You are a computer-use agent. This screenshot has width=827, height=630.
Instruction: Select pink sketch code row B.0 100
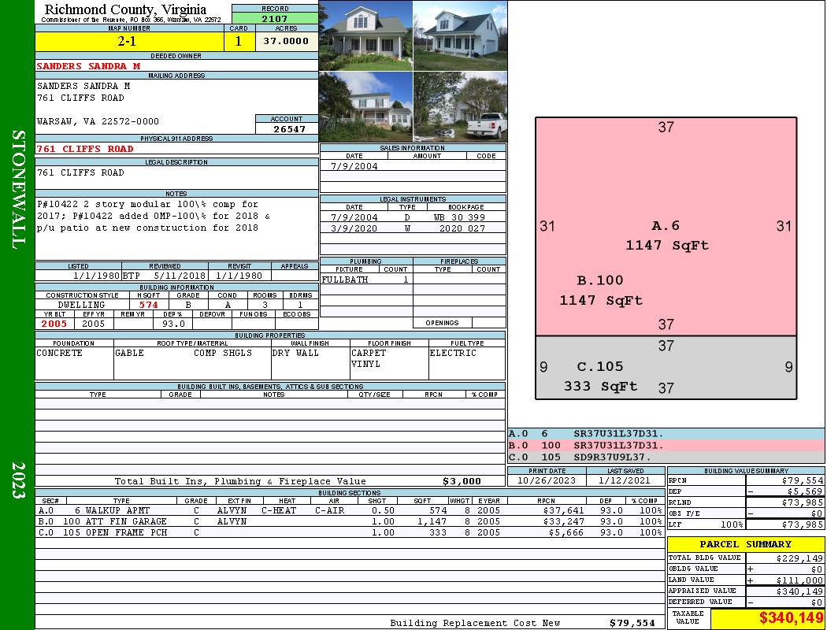[666, 446]
